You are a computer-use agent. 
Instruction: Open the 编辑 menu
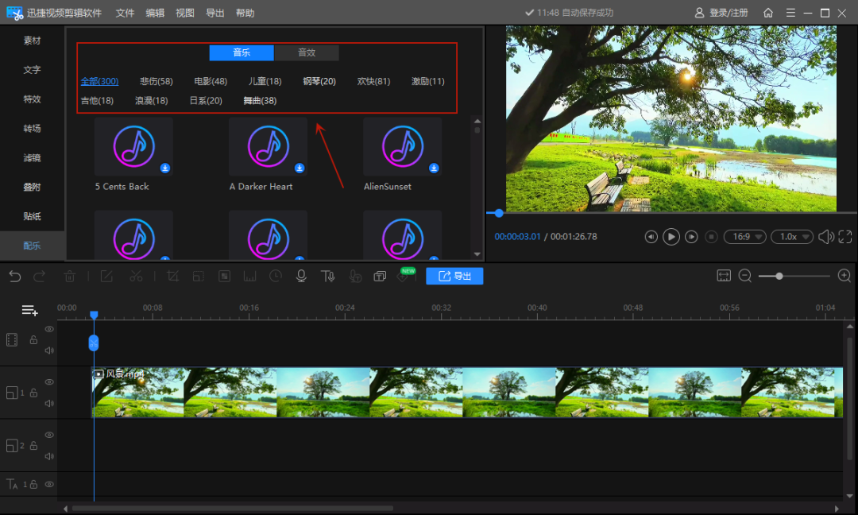(155, 13)
